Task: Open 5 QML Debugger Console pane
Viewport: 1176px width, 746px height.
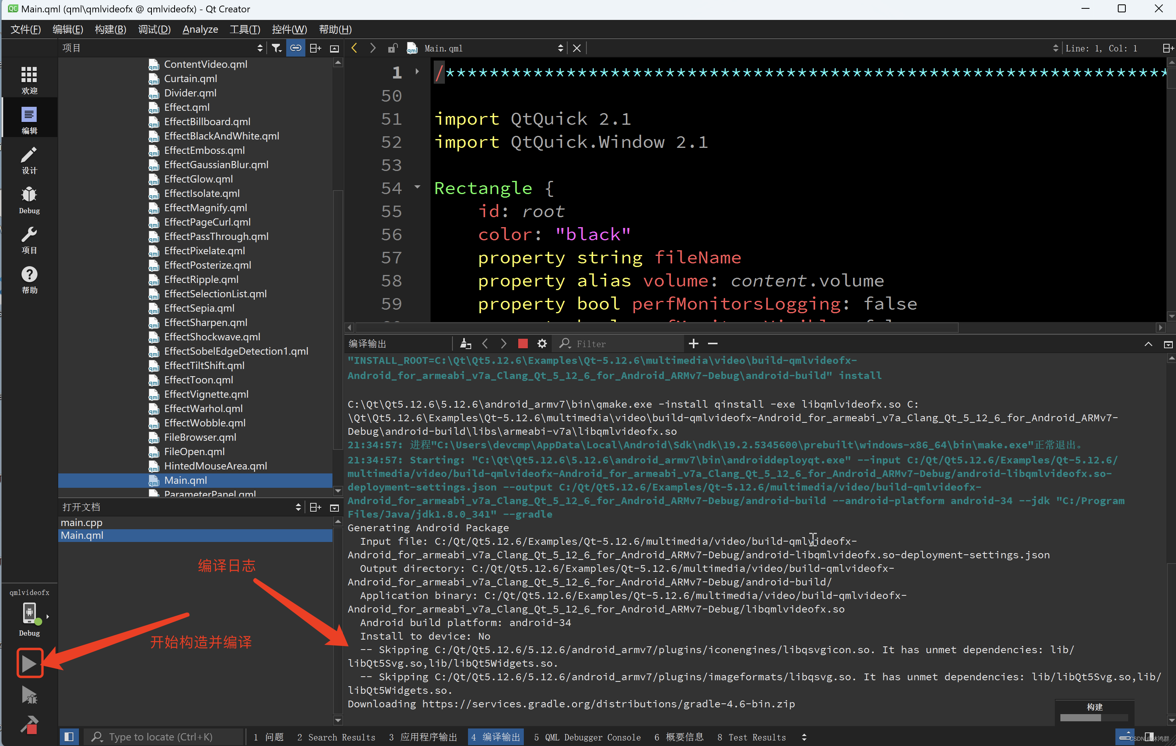Action: tap(587, 737)
